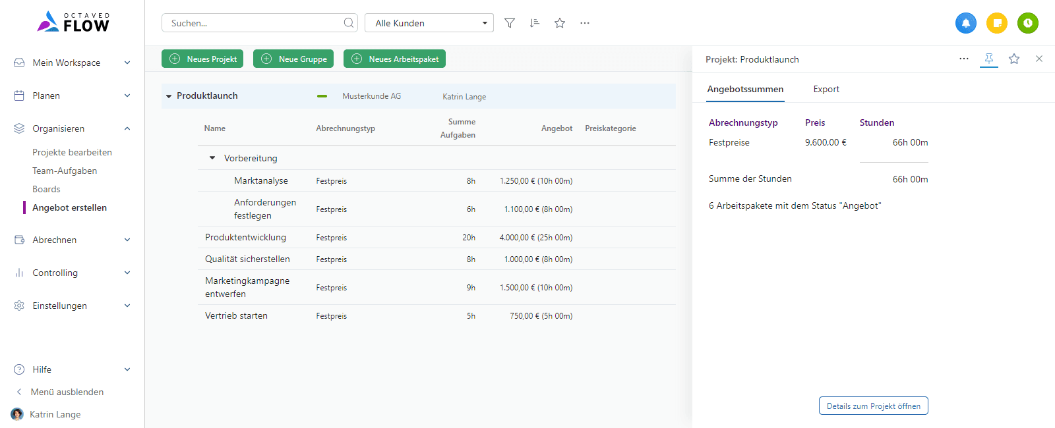Click the favorites star in top toolbar
This screenshot has width=1055, height=428.
click(x=560, y=23)
